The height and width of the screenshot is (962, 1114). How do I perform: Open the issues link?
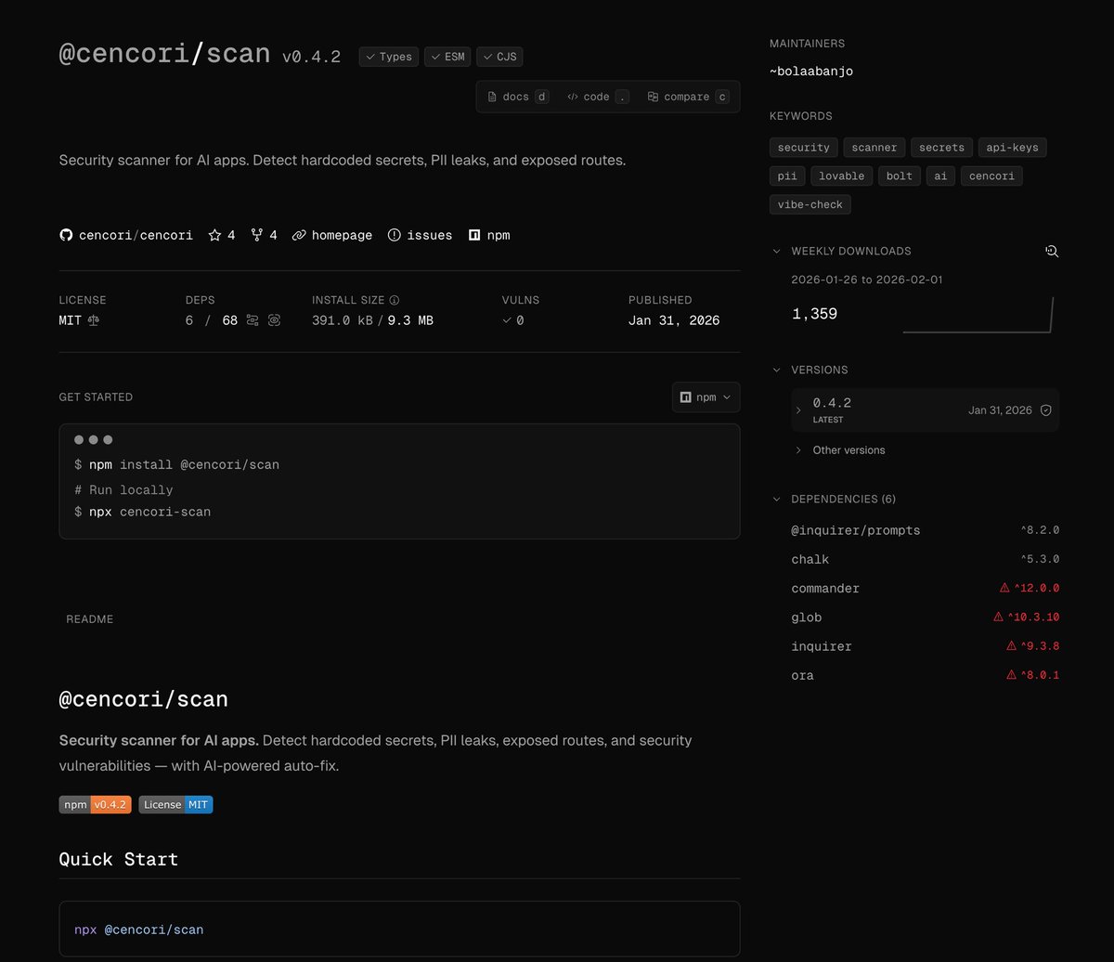point(420,235)
